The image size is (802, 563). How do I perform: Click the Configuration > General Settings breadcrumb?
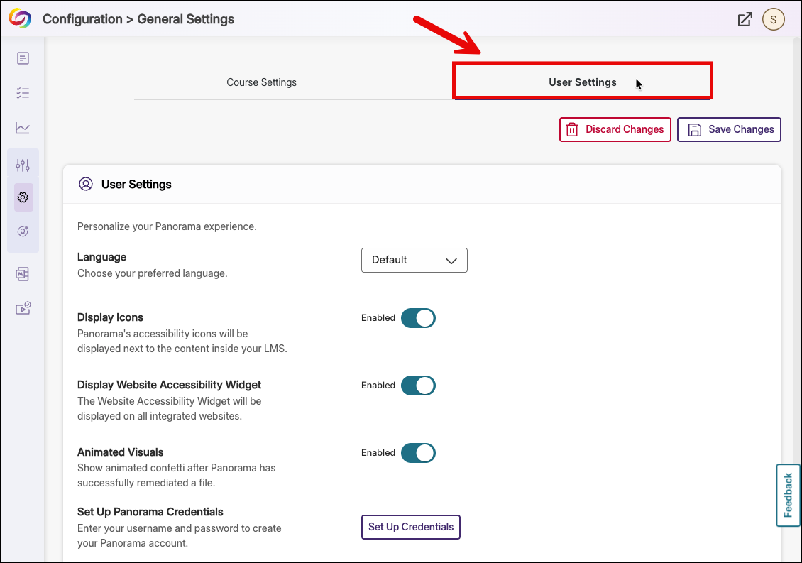138,19
